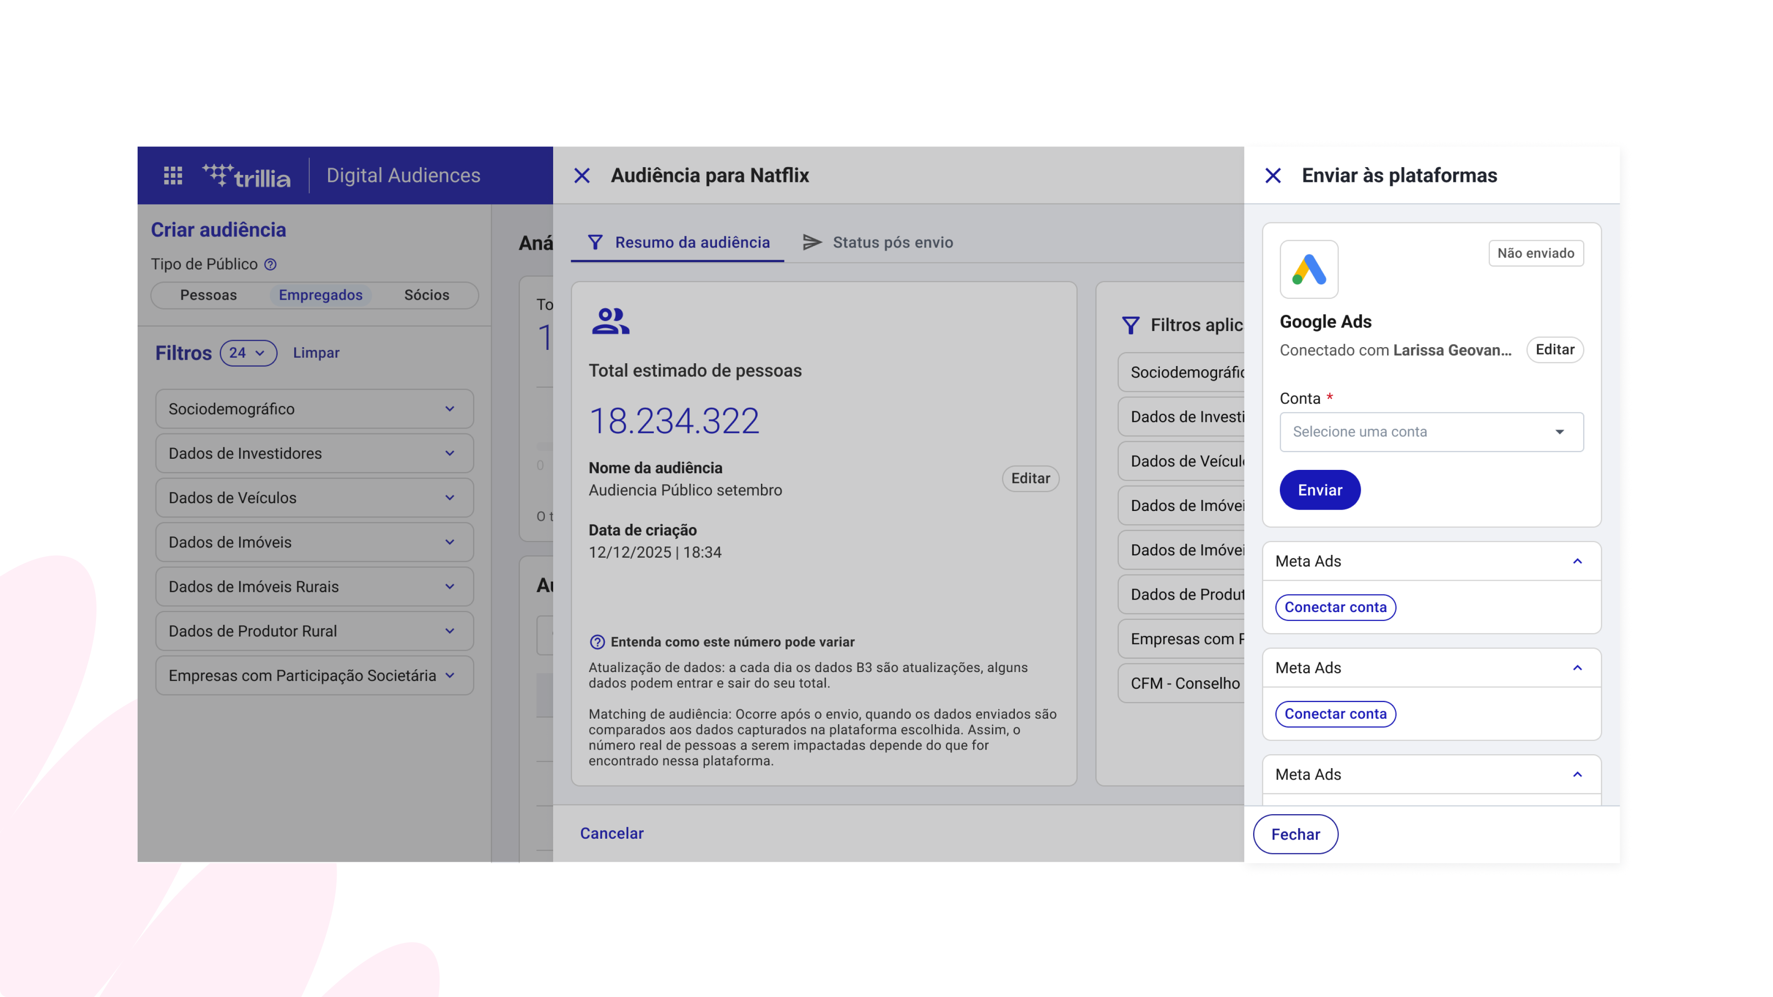Close the Enviar às plataformas panel

click(x=1273, y=175)
